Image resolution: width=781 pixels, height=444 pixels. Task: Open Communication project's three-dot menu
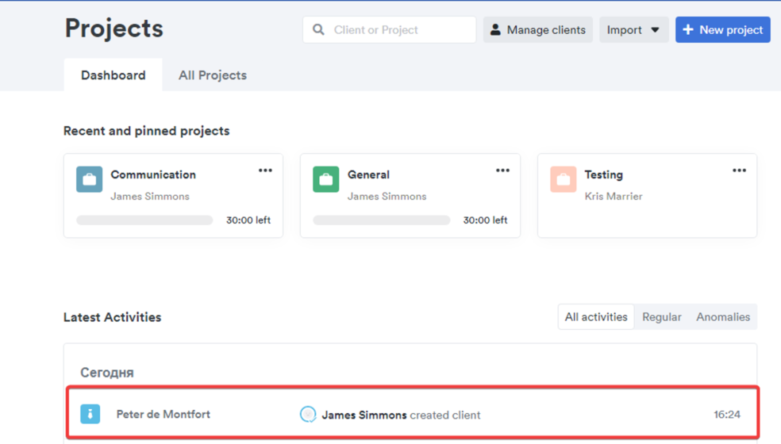(x=265, y=170)
